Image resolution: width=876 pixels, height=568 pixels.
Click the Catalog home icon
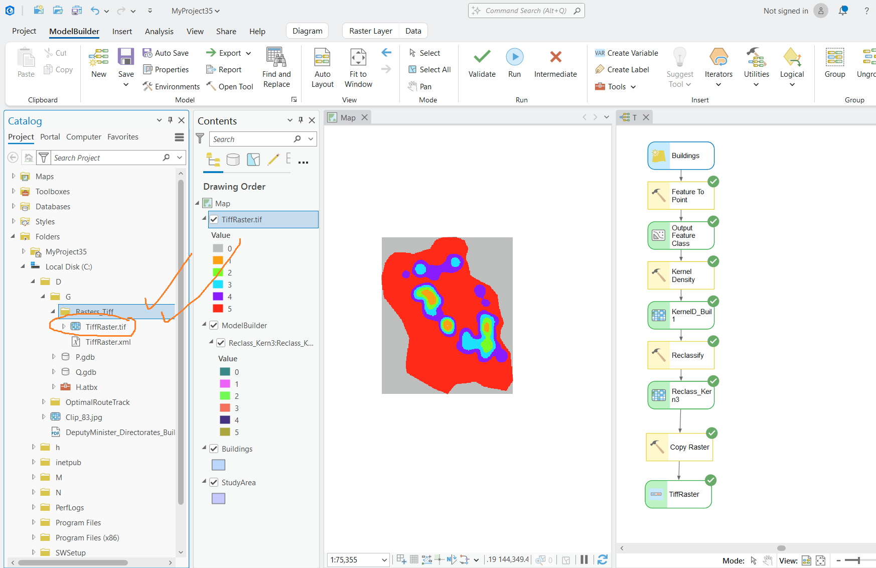(29, 158)
